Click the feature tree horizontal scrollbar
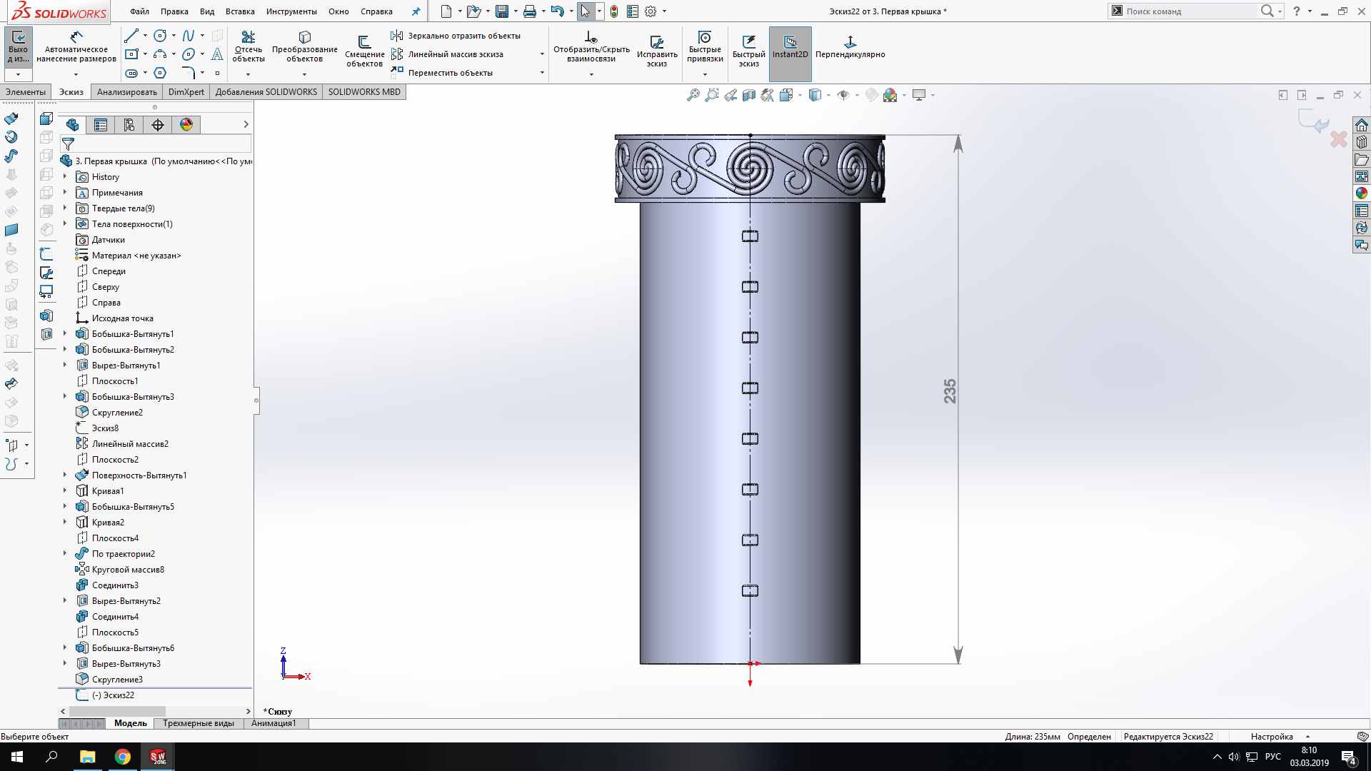The image size is (1371, 771). point(118,711)
